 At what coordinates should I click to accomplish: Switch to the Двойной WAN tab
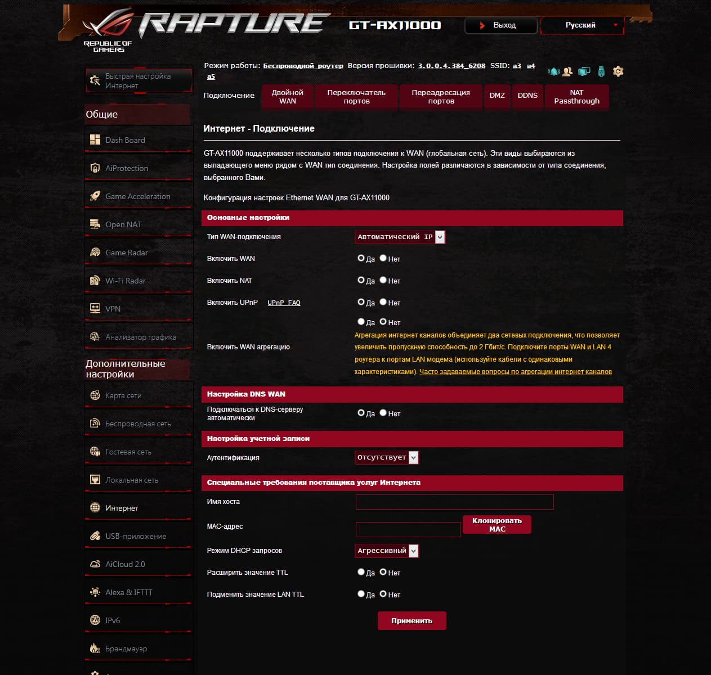pos(287,97)
